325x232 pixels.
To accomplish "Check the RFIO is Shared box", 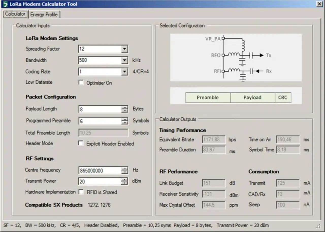I will 81,192.
